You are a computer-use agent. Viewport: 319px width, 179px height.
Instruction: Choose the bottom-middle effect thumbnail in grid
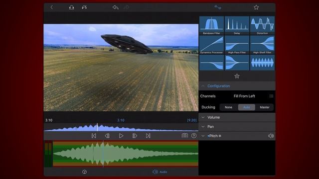(237, 63)
